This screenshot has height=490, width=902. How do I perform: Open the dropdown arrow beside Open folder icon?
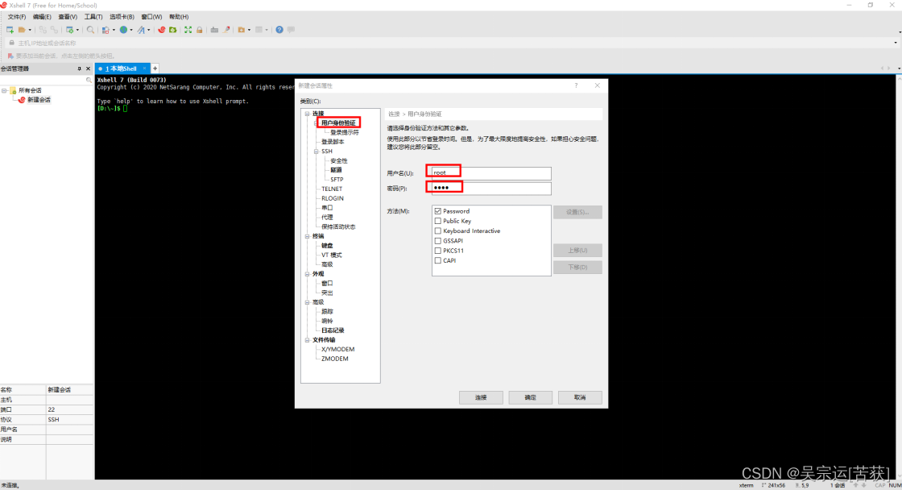coord(30,30)
